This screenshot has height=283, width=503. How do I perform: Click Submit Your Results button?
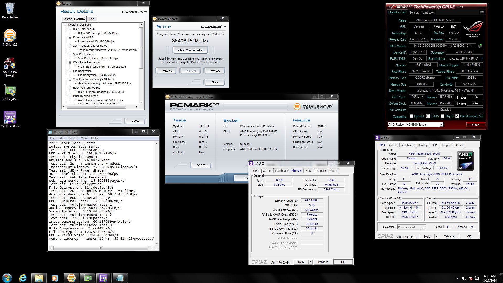pyautogui.click(x=190, y=50)
